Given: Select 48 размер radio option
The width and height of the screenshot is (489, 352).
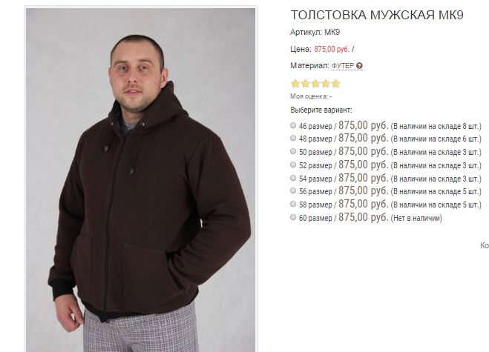Looking at the screenshot, I should point(293,138).
